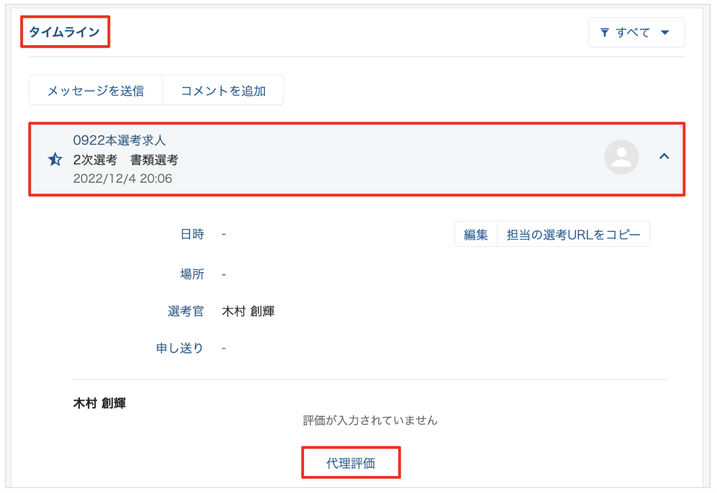Switch to メッセージを送信 tab
This screenshot has height=493, width=717.
pyautogui.click(x=96, y=91)
